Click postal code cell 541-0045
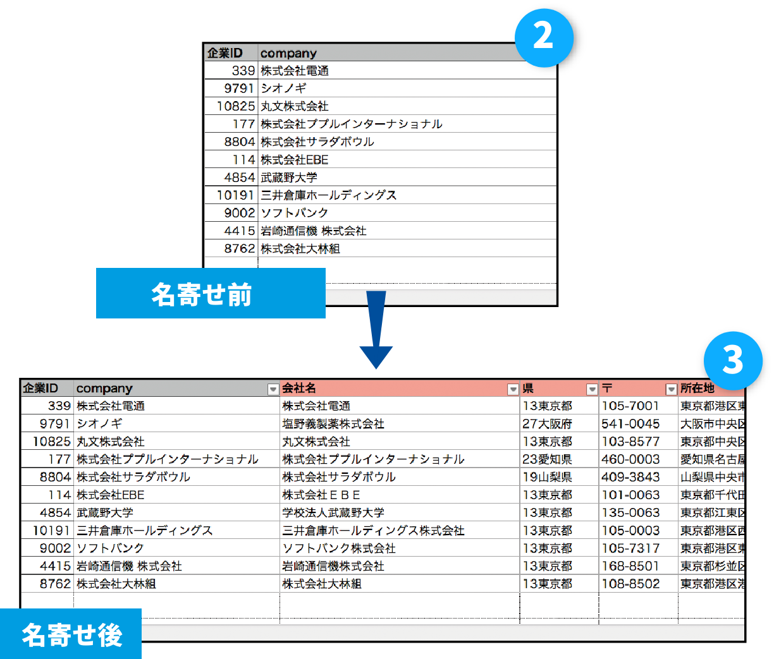The width and height of the screenshot is (774, 659). click(x=638, y=424)
